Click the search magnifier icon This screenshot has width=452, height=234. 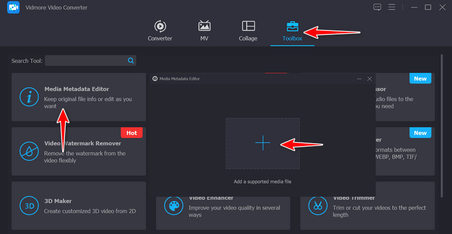131,60
